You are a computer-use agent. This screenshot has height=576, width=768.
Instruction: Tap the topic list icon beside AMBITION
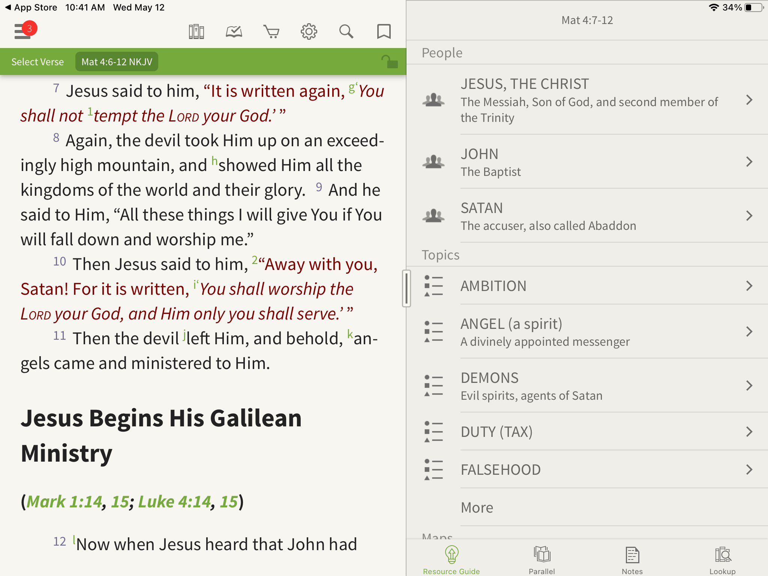433,286
